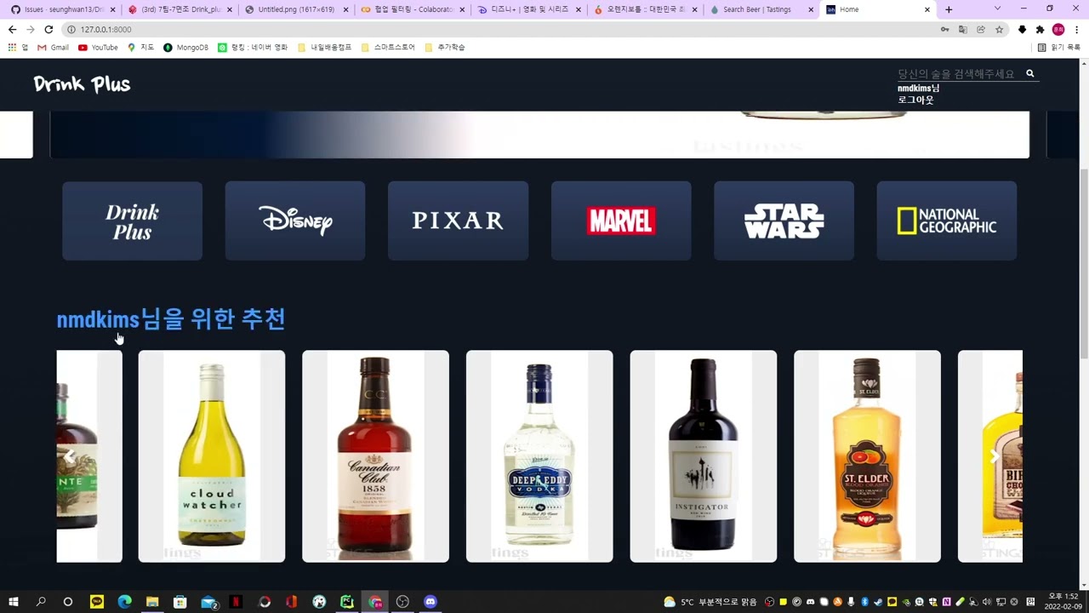Open the 추가학습 bookmark folder
Viewport: 1089px width, 613px height.
coord(445,48)
